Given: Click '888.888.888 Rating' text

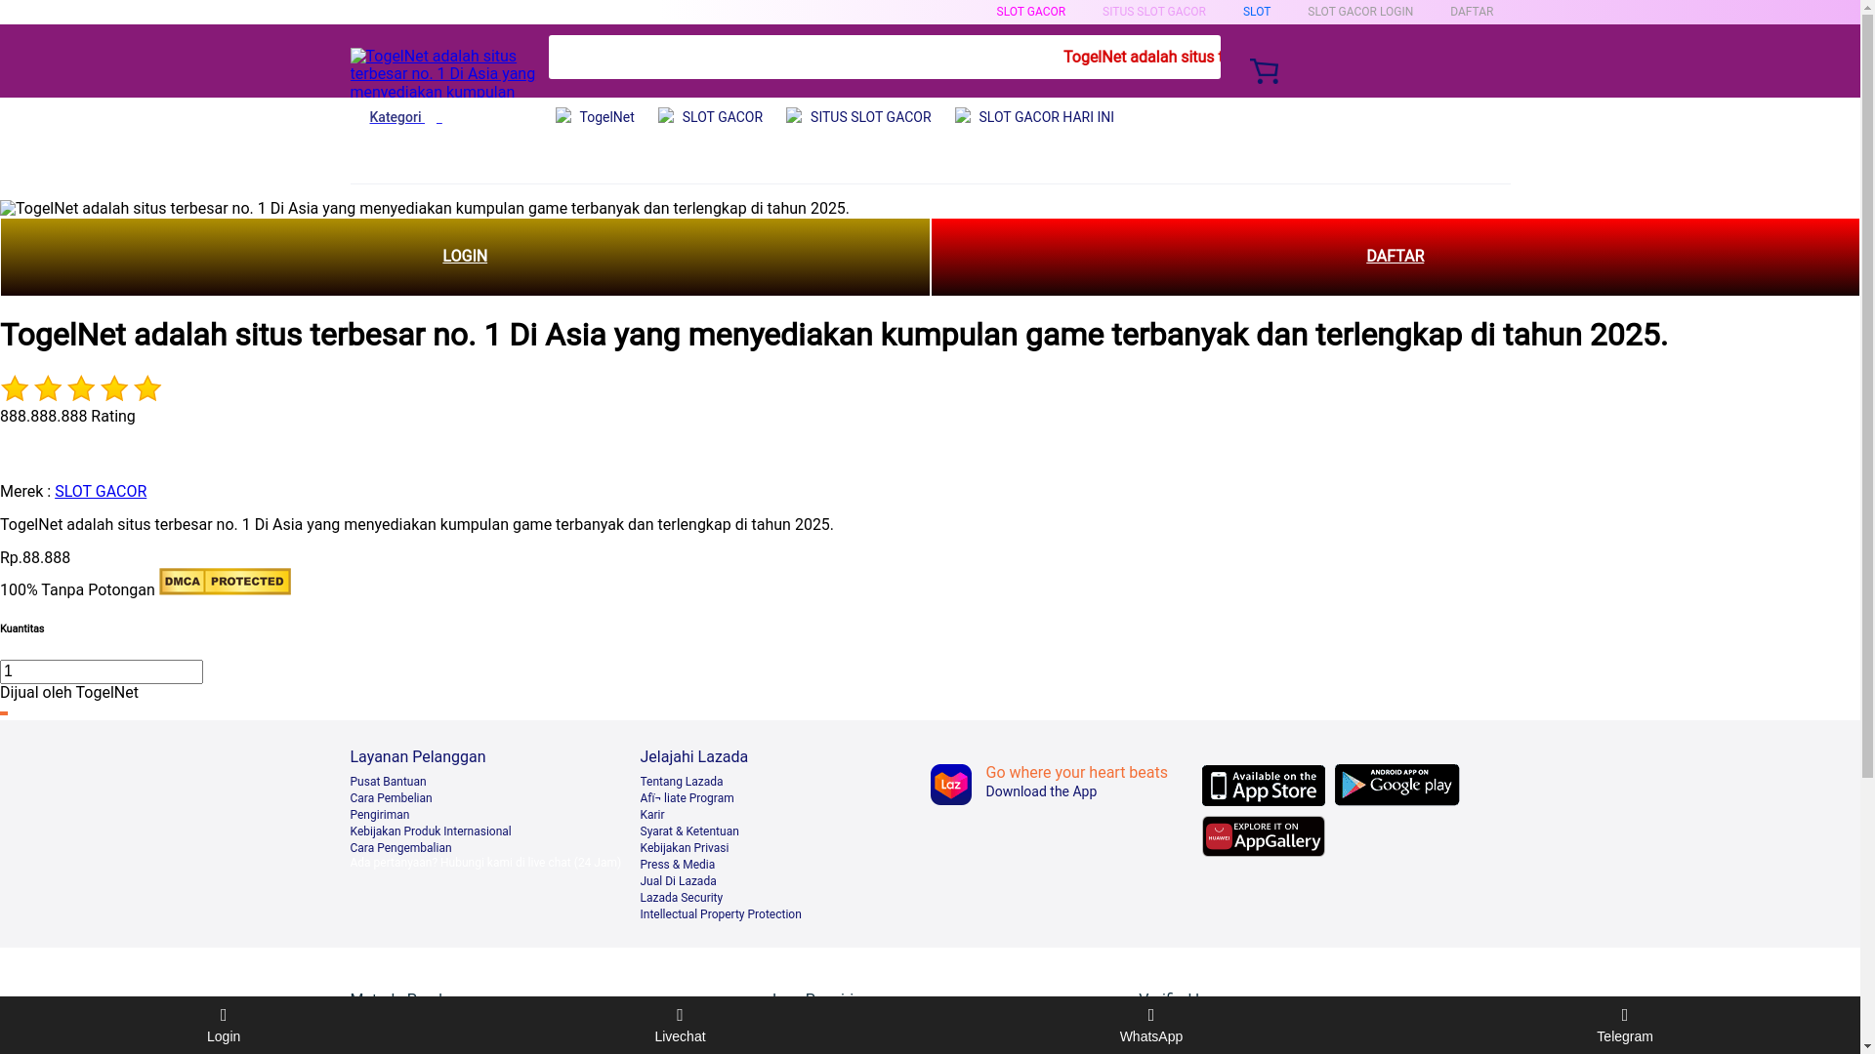Looking at the screenshot, I should 67,417.
